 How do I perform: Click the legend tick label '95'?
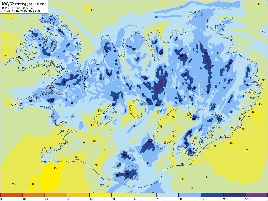point(225,199)
